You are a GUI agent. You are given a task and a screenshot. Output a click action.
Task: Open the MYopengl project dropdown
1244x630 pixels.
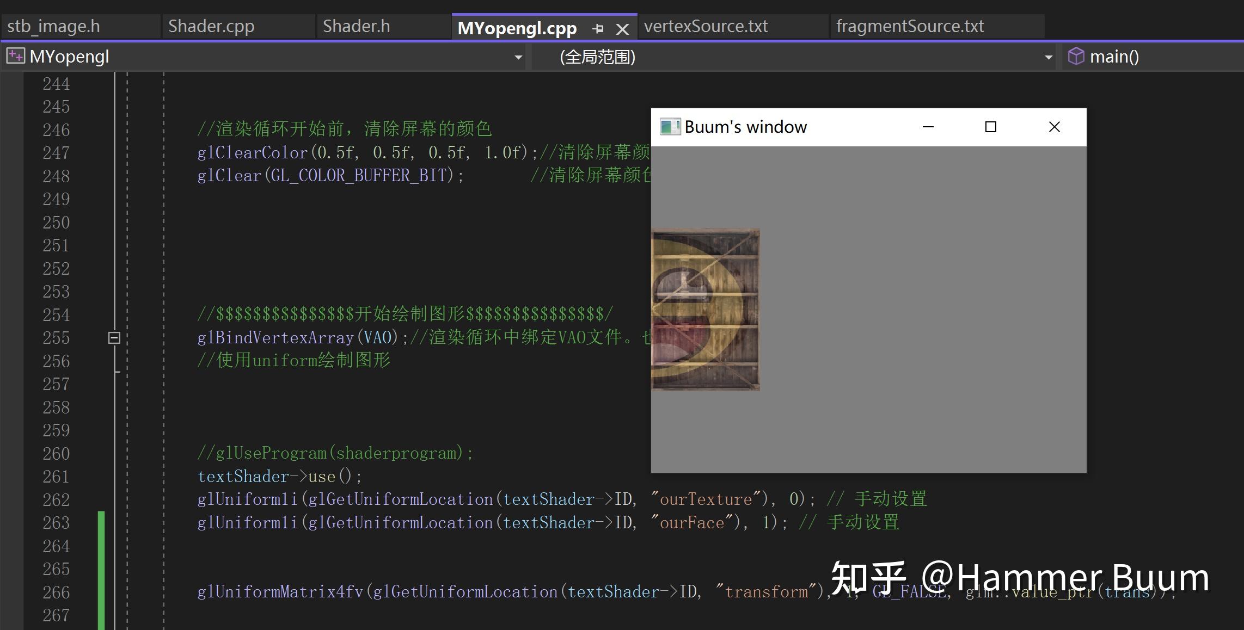point(517,57)
